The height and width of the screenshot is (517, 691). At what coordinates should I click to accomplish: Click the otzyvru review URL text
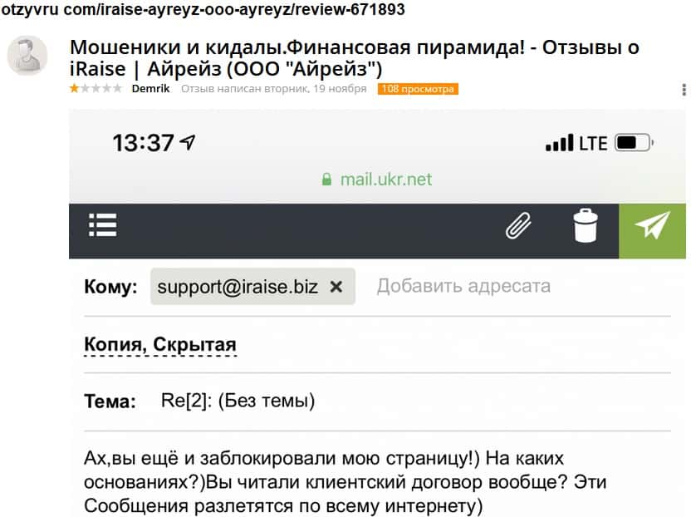(x=203, y=9)
